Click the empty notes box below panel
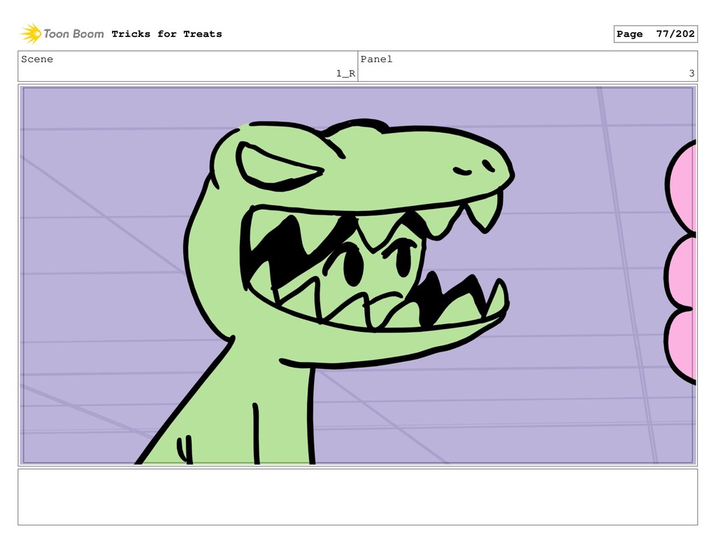The image size is (716, 554). [x=357, y=497]
